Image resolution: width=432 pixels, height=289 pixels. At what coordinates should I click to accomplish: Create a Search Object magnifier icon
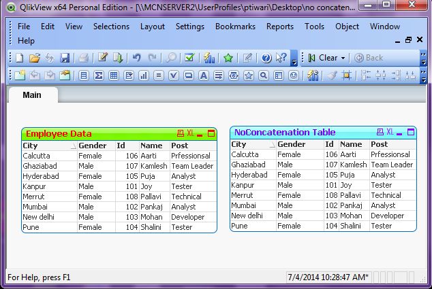point(264,75)
